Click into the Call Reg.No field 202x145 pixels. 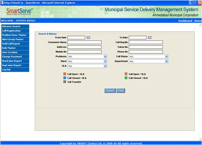coord(146,42)
